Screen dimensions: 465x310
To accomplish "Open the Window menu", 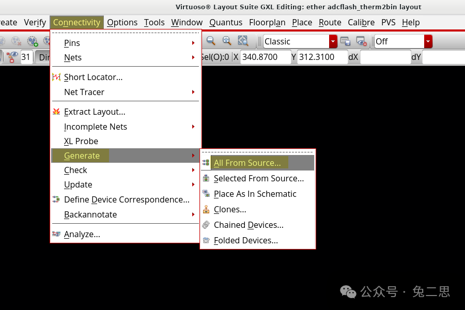I will [x=187, y=23].
